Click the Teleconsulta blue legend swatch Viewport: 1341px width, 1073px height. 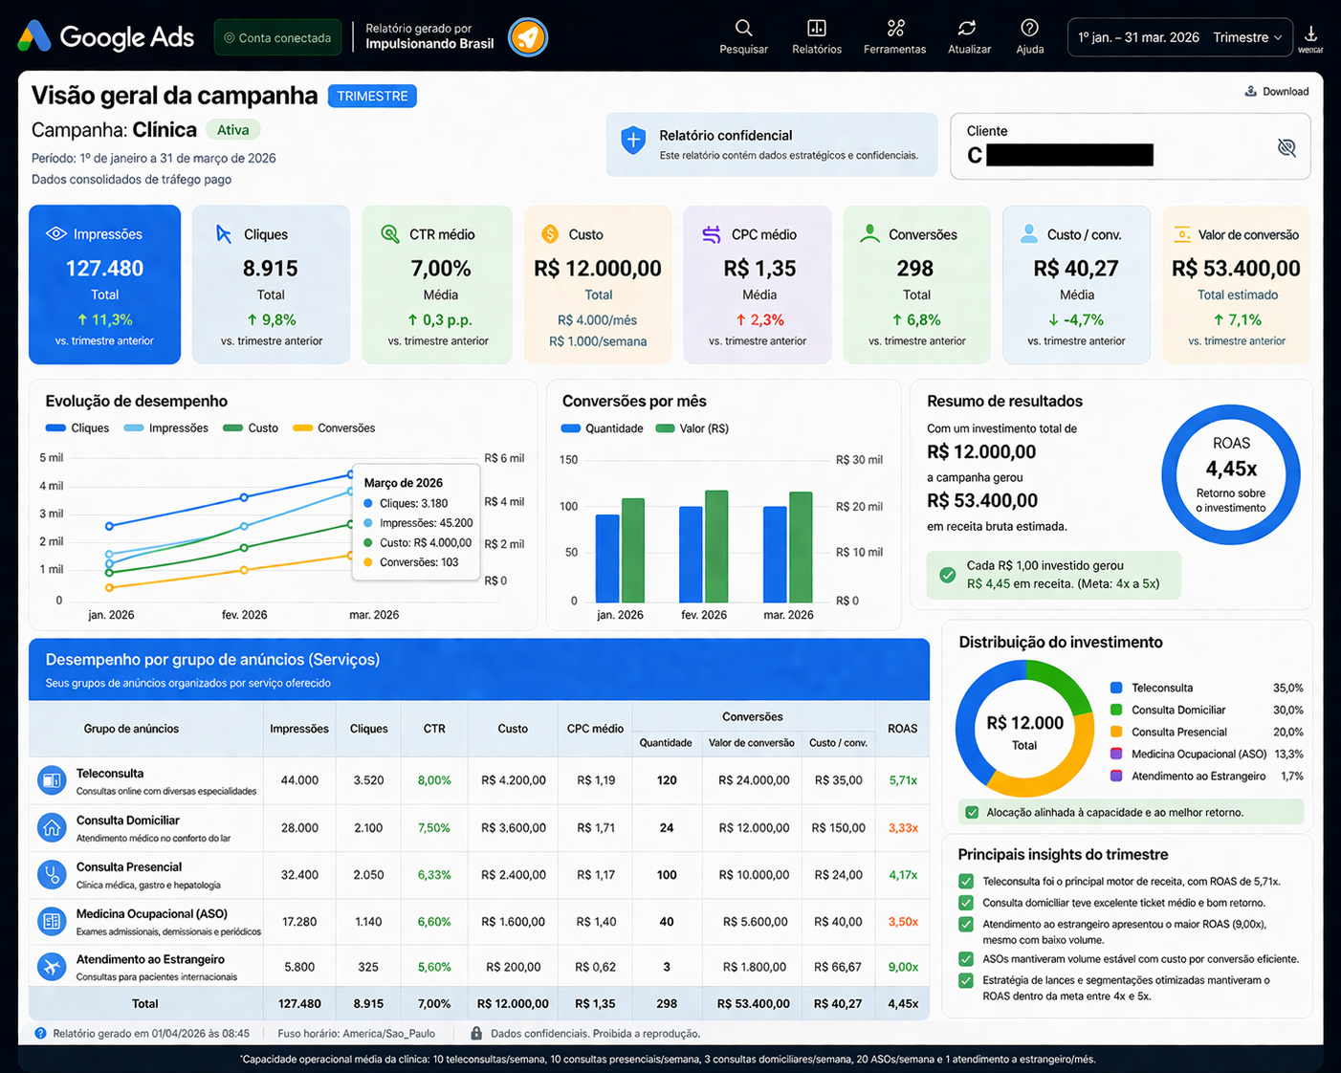(1116, 688)
